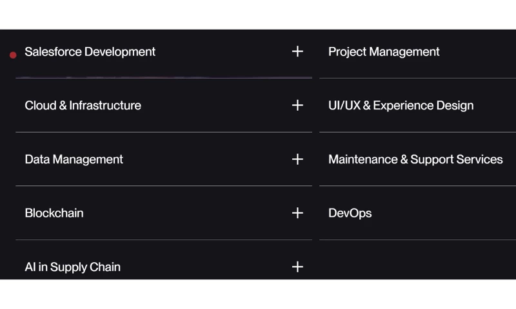Expand Blockchain via its plus icon
The image size is (516, 309).
tap(297, 212)
